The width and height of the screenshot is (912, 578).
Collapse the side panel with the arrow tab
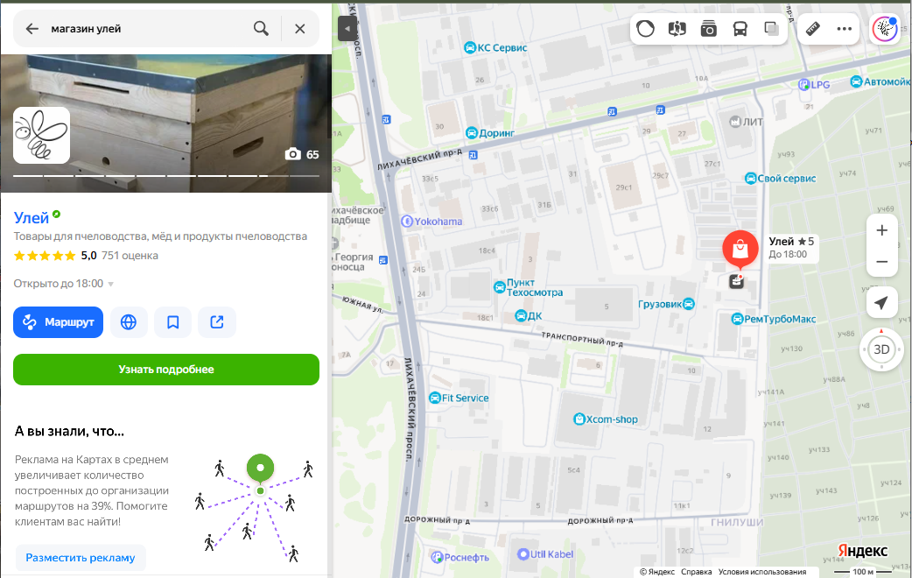(347, 29)
